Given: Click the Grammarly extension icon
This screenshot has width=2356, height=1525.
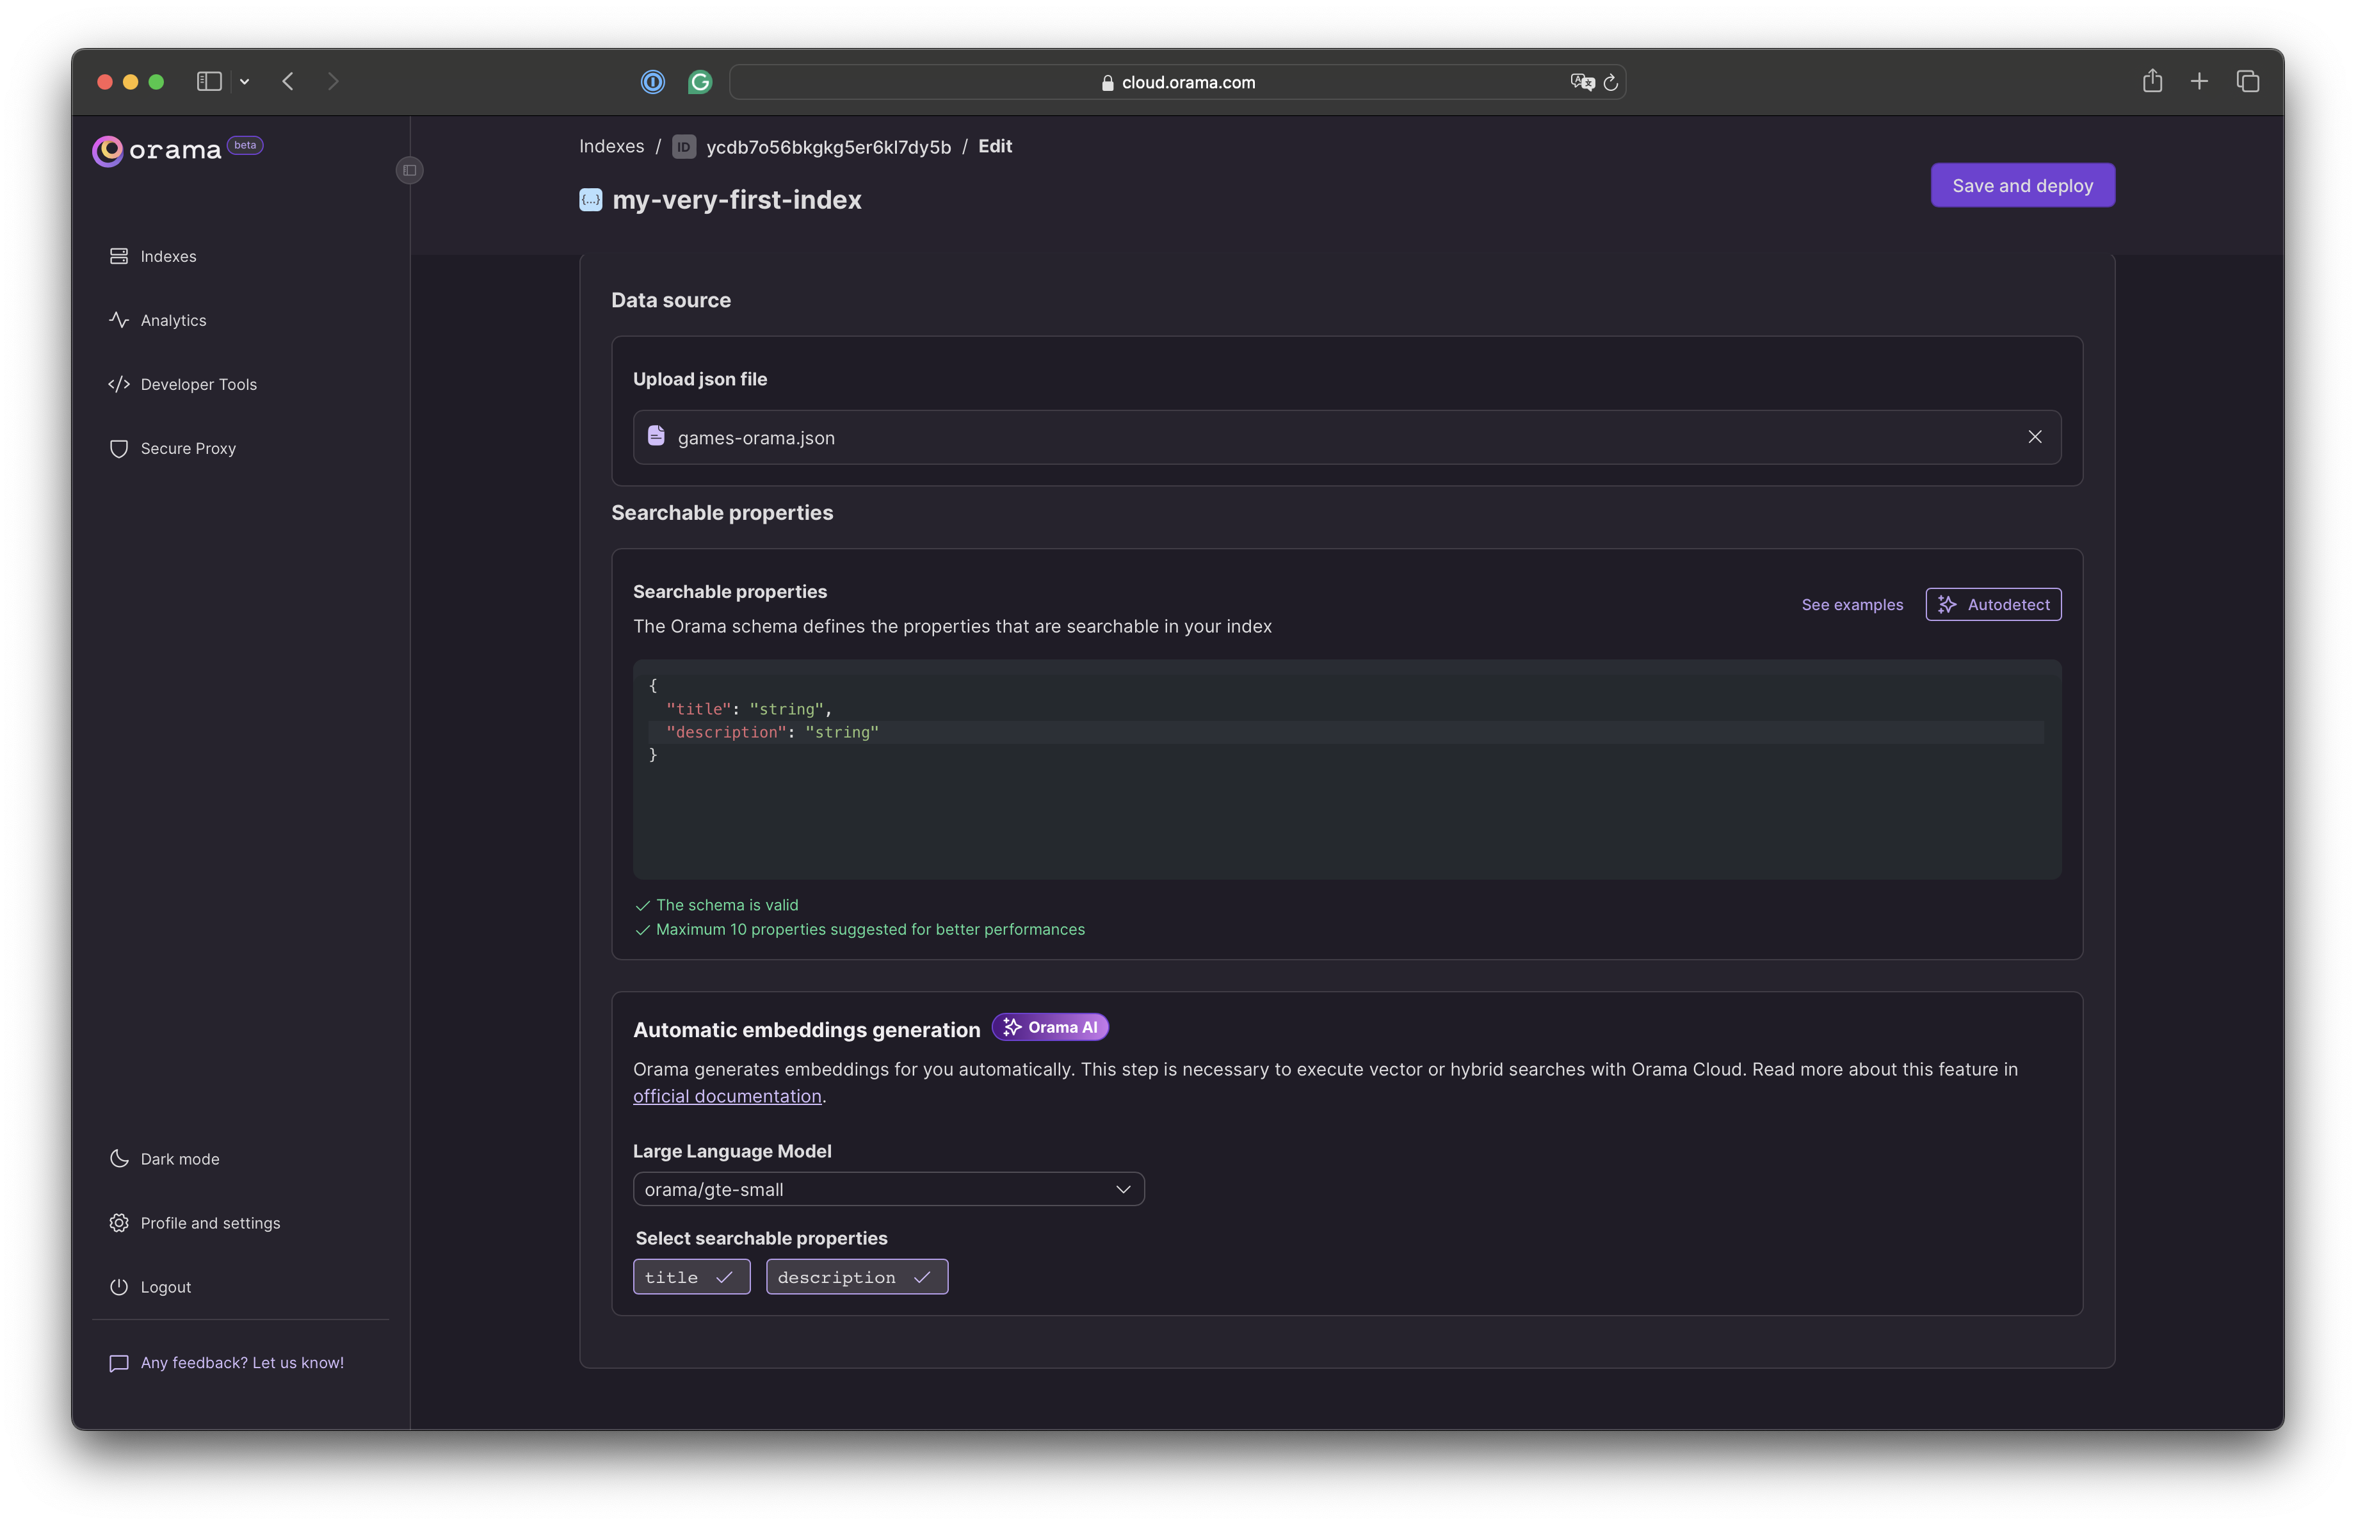Looking at the screenshot, I should pyautogui.click(x=700, y=82).
